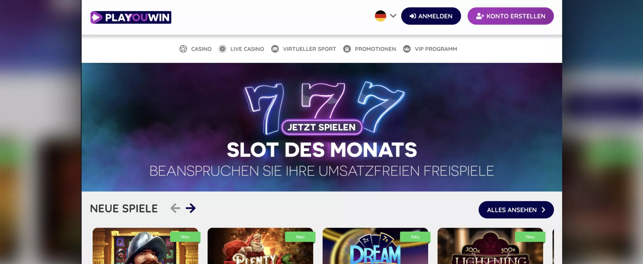This screenshot has height=264, width=643.
Task: Click the Konto Erstellen button
Action: [x=510, y=16]
